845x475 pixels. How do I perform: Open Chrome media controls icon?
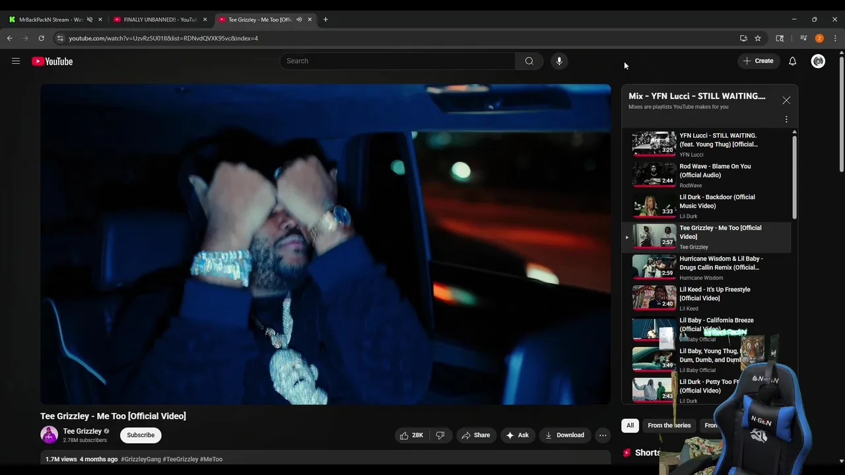click(x=803, y=38)
